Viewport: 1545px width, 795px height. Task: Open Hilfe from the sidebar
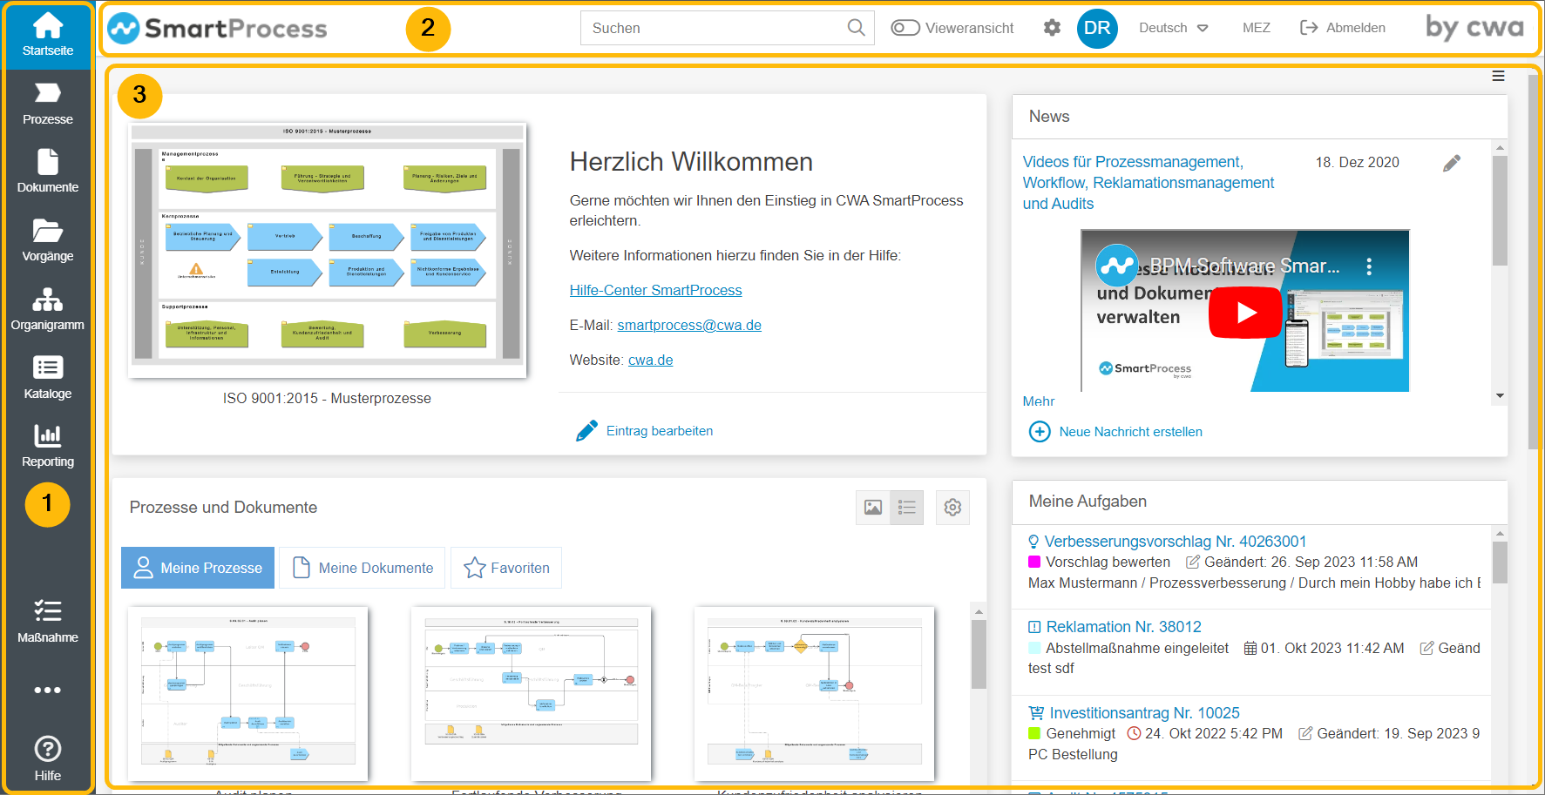tap(47, 758)
